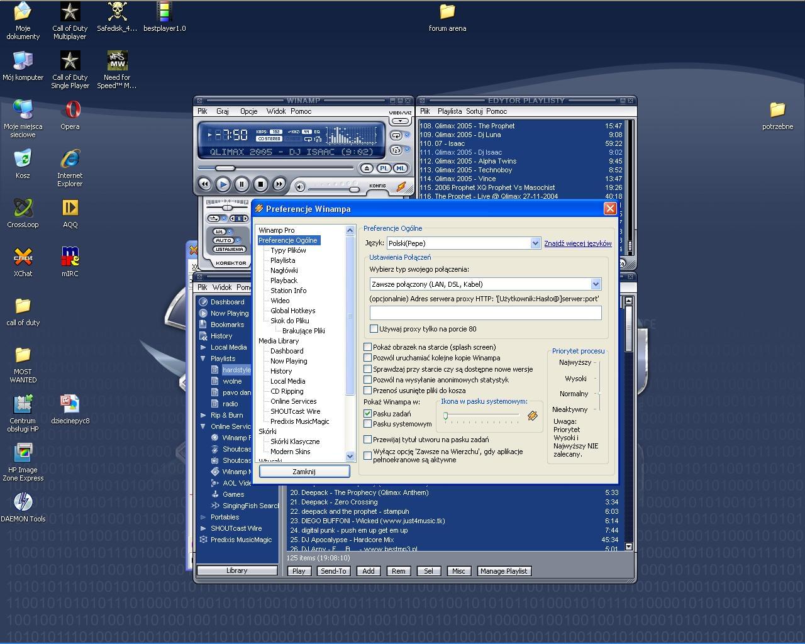Toggle the equalizer AUTO button
Viewport: 805px width, 644px height.
[223, 240]
